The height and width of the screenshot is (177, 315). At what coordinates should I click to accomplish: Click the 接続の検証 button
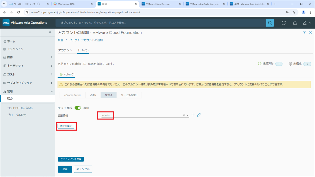pos(66,126)
